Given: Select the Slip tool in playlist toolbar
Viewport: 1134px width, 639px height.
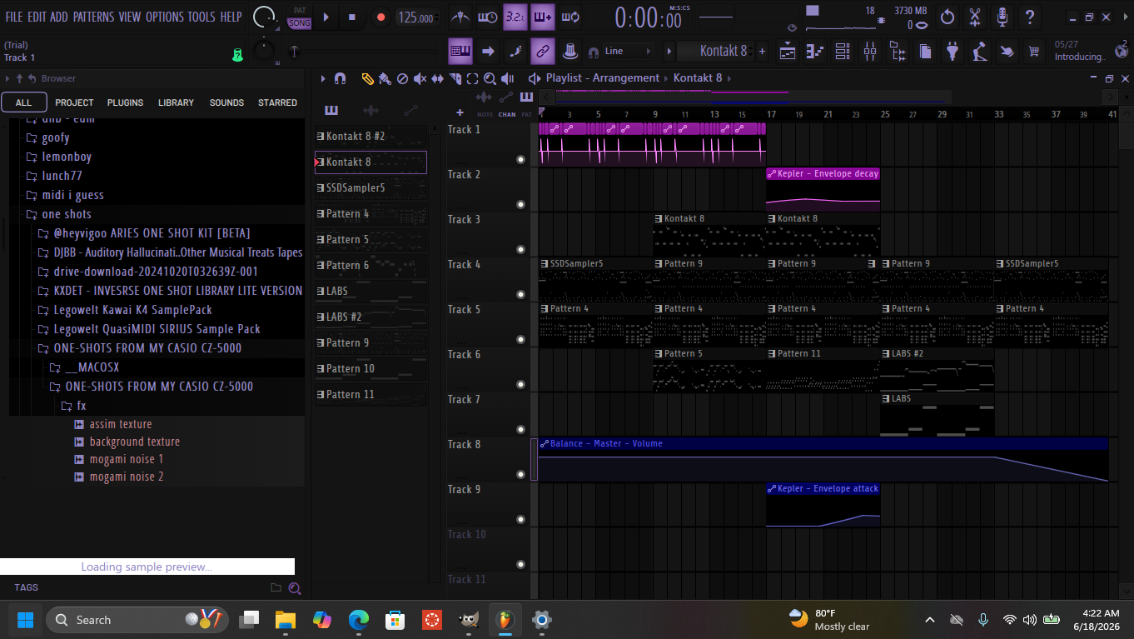Looking at the screenshot, I should (437, 78).
